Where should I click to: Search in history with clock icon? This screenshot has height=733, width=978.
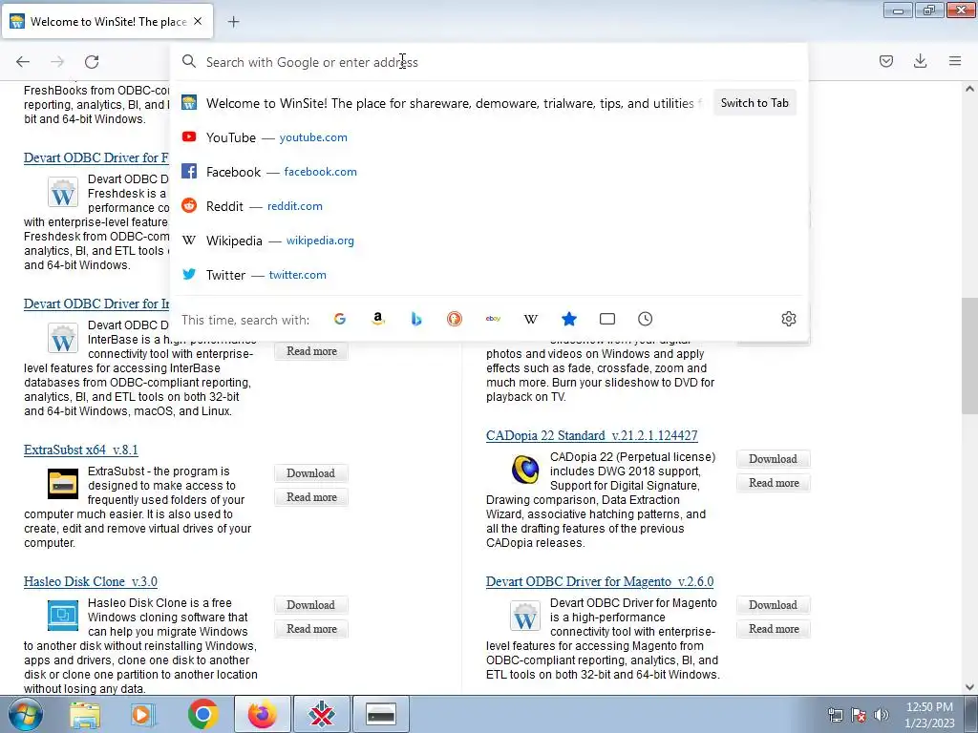[645, 319]
